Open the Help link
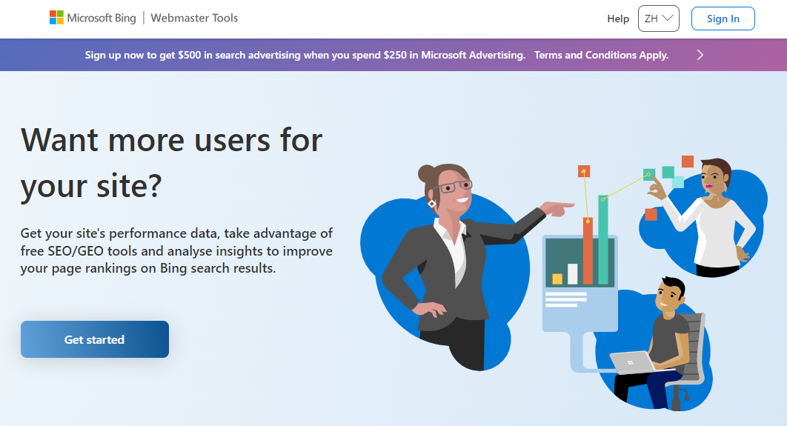The width and height of the screenshot is (787, 426). pos(618,19)
